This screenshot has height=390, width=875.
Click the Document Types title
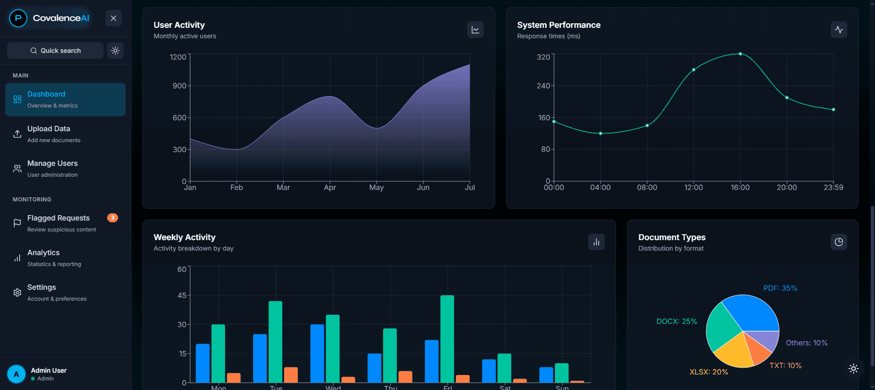click(672, 237)
